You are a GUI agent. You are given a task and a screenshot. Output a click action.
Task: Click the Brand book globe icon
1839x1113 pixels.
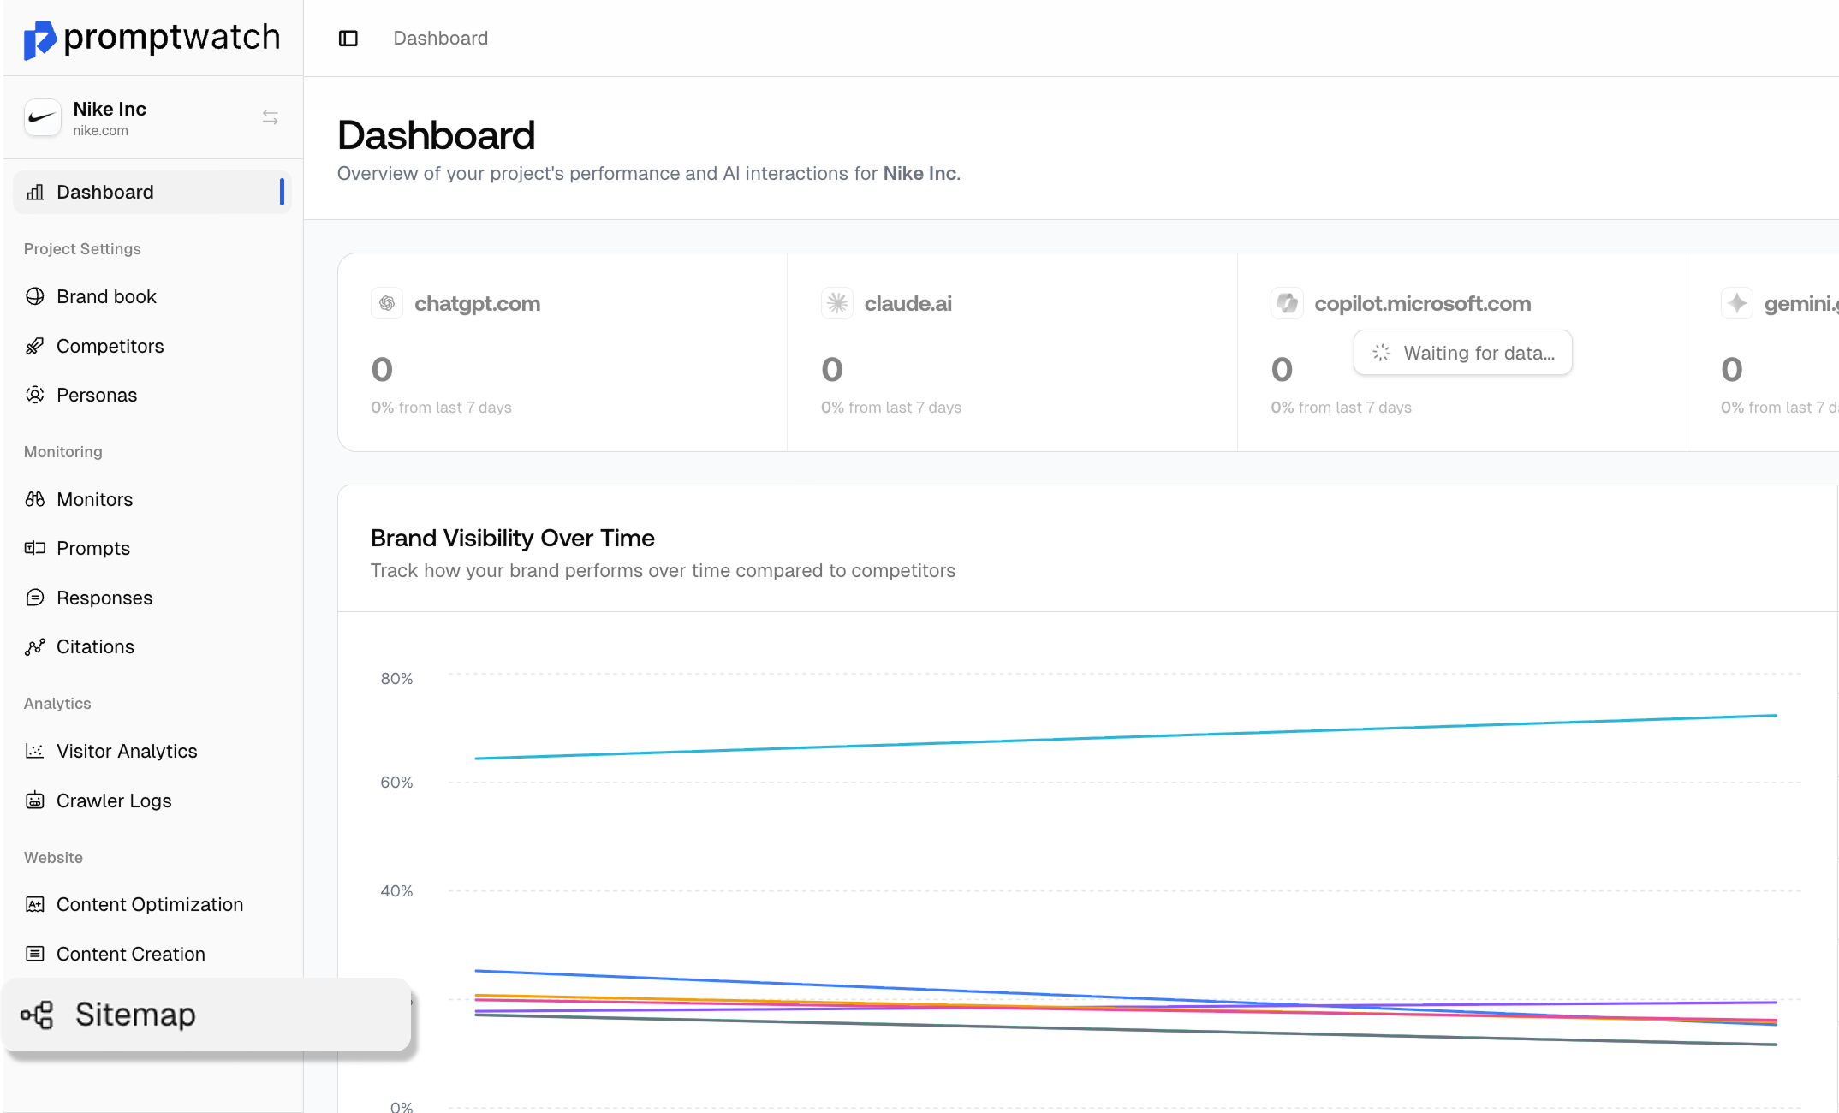35,296
